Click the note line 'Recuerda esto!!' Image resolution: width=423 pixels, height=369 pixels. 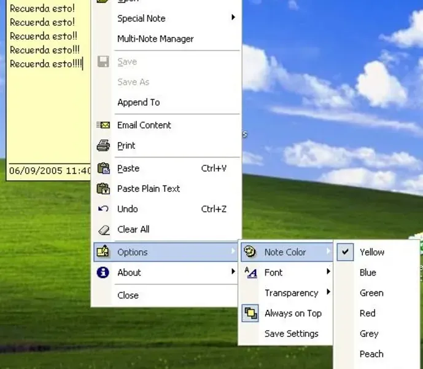click(x=44, y=36)
